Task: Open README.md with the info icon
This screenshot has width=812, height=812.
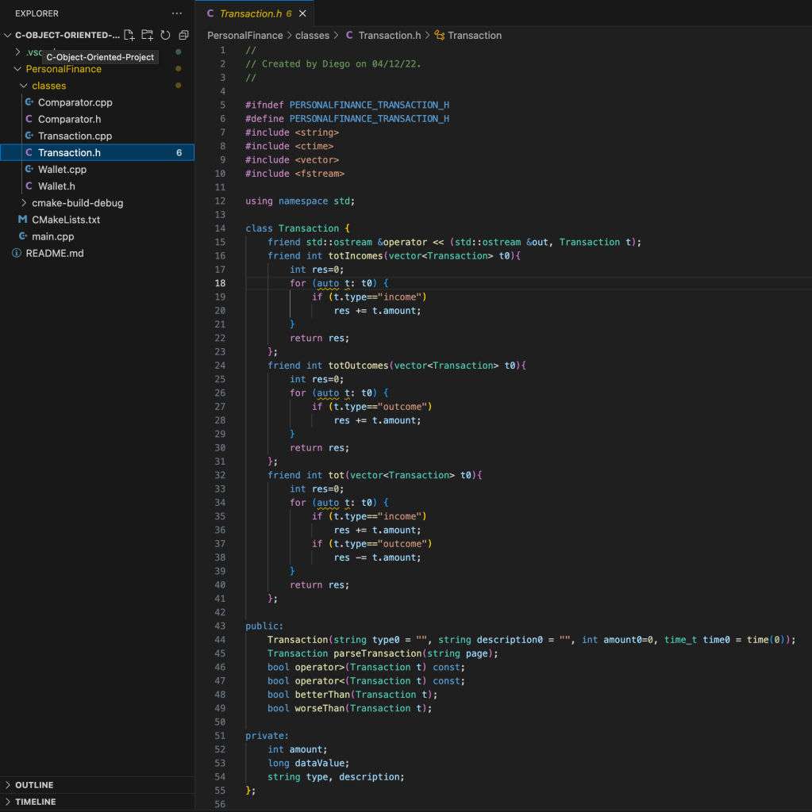Action: click(x=54, y=253)
